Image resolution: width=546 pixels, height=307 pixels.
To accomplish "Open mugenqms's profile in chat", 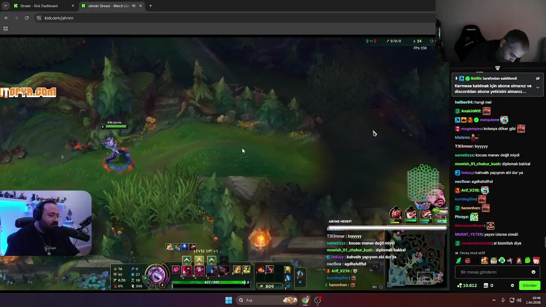I will [x=471, y=129].
